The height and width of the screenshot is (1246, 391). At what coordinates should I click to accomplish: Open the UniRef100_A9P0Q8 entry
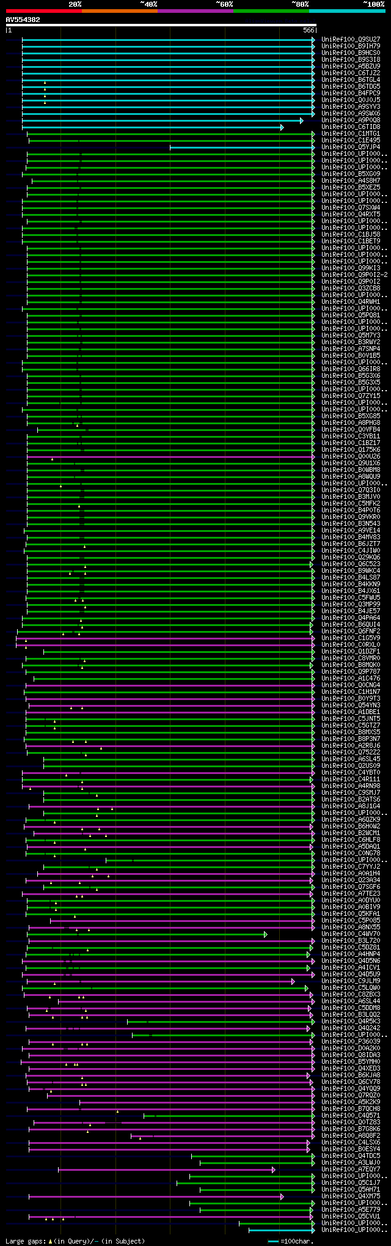click(351, 120)
